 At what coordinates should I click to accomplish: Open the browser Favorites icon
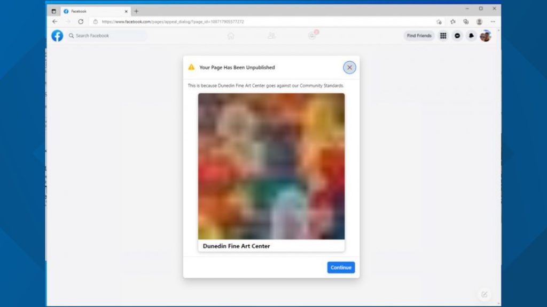[453, 21]
